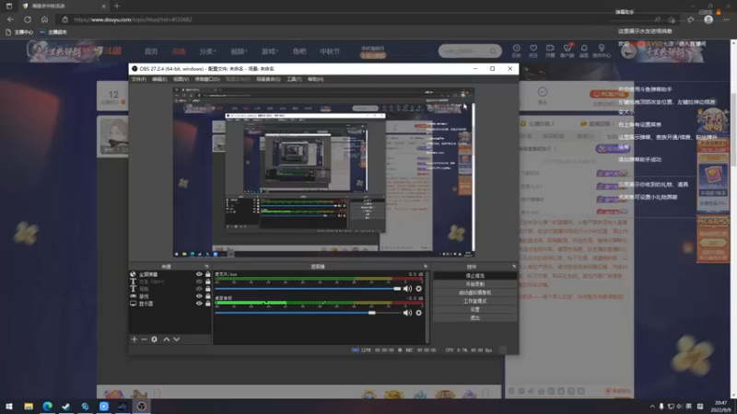The height and width of the screenshot is (414, 737).
Task: Expand the 游戏 dropdown in Douyu nav
Action: pyautogui.click(x=270, y=52)
